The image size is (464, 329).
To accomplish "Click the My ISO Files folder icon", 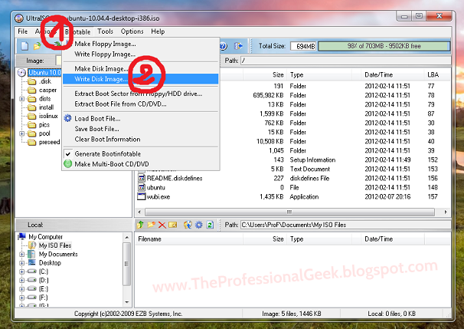I will click(32, 245).
